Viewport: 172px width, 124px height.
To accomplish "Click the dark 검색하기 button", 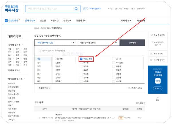I will click(132, 43).
